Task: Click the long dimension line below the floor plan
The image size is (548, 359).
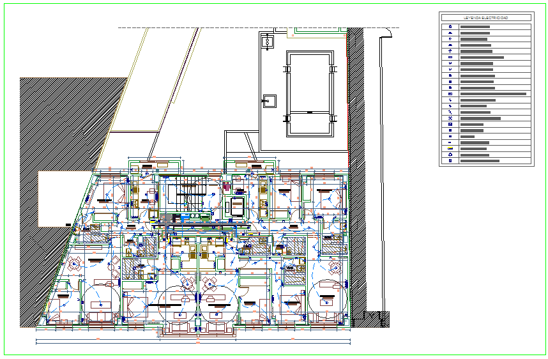Action: click(x=192, y=343)
